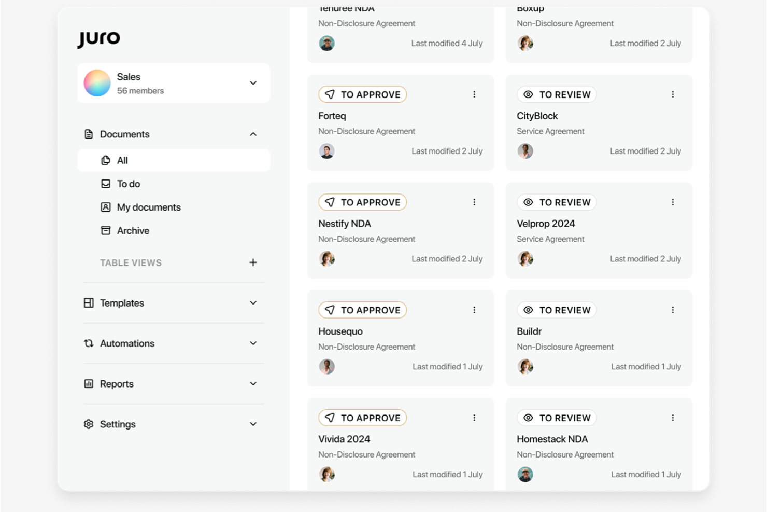Click the Juro logo
767x512 pixels.
99,38
